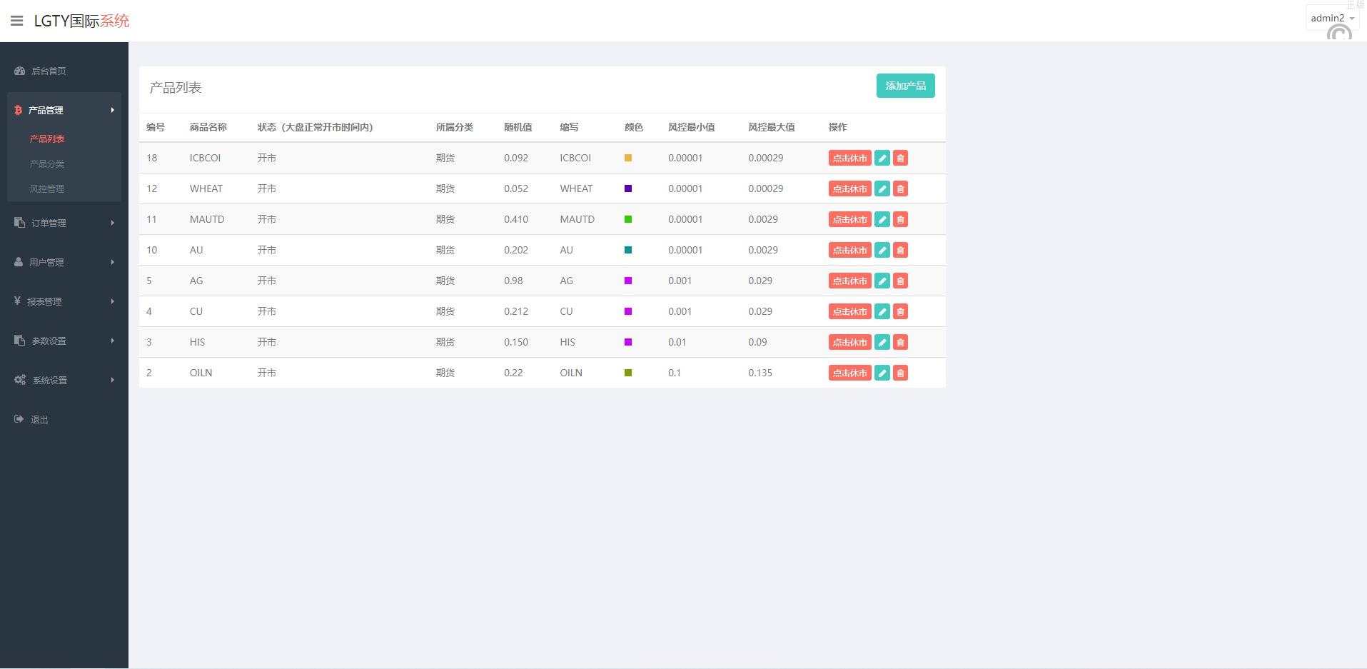Switch OILN to closed via 点击休市
Image resolution: width=1367 pixels, height=669 pixels.
point(849,373)
